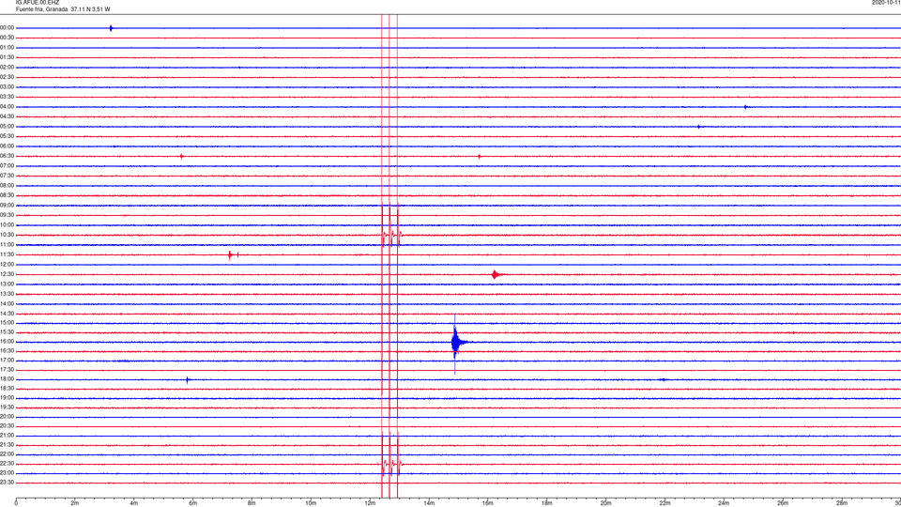Click the 21:00 trace time label
This screenshot has width=901, height=507.
(x=8, y=436)
